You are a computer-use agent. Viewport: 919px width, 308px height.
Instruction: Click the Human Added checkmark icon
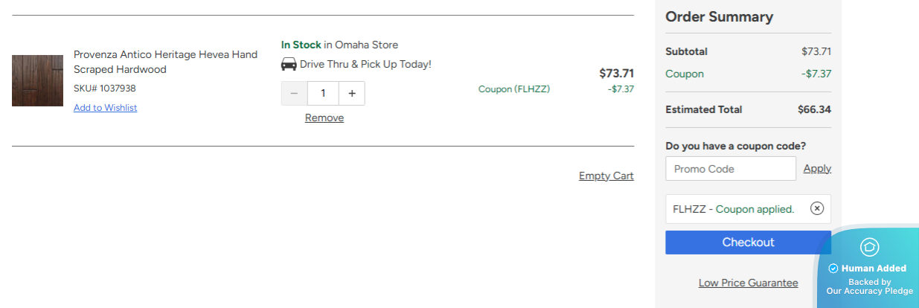coord(833,269)
